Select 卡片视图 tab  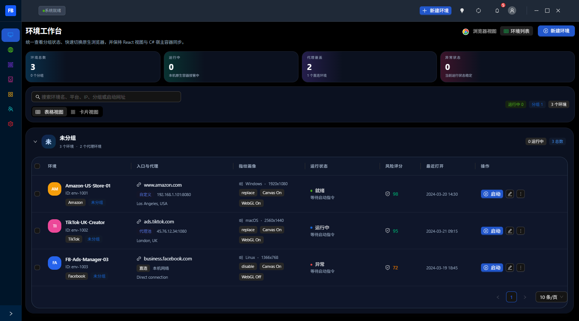click(x=85, y=112)
